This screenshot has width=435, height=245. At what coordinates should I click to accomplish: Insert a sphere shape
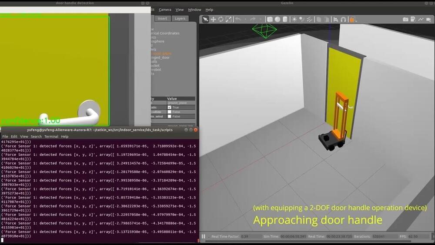277,19
